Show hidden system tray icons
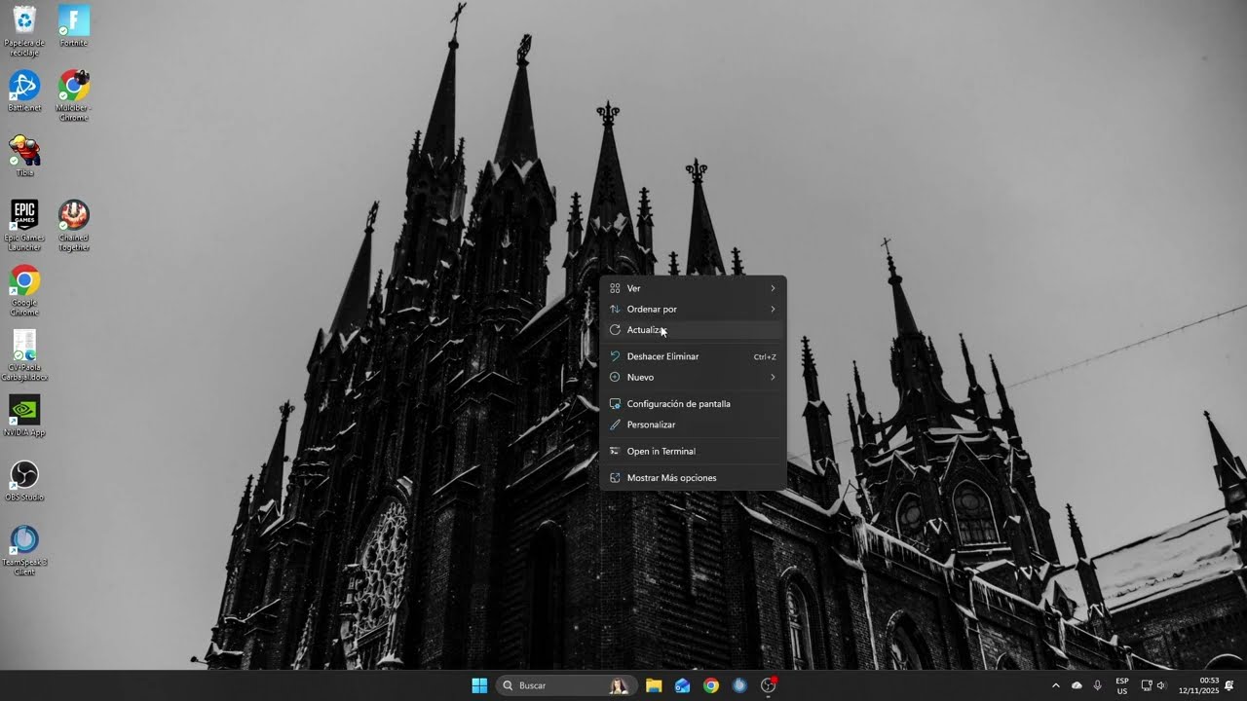The width and height of the screenshot is (1247, 701). (x=1055, y=685)
